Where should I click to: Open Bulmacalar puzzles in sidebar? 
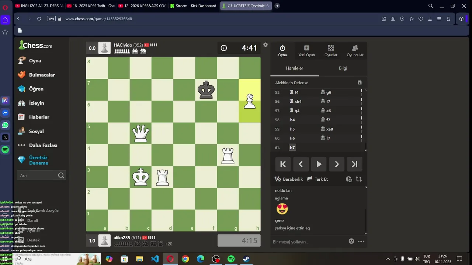click(37, 75)
